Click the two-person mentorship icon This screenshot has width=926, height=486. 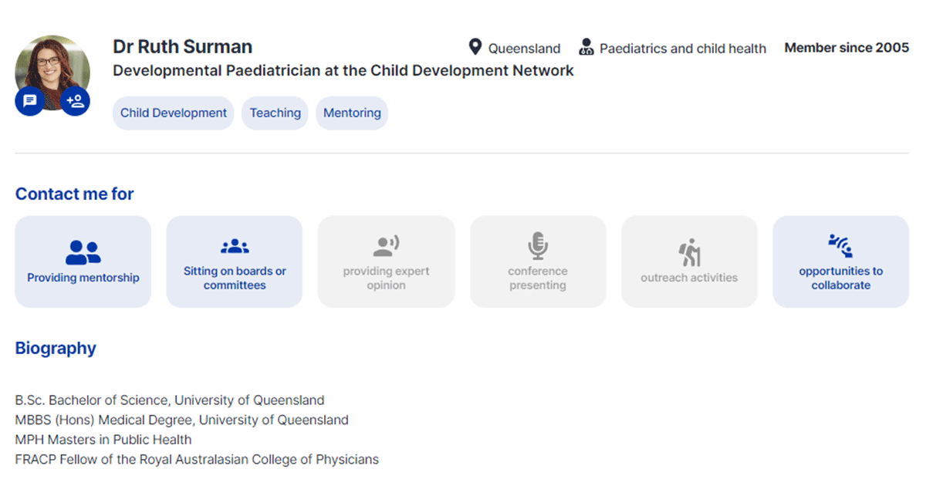(x=83, y=252)
